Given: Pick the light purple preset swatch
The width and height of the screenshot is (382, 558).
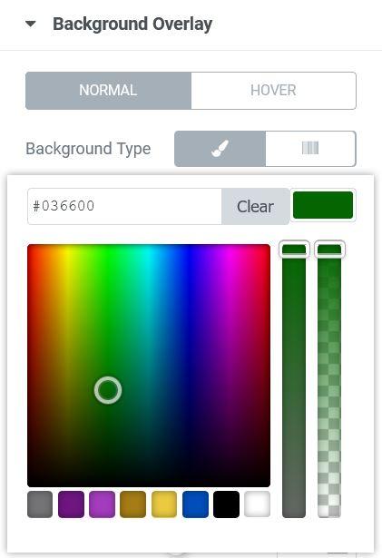Looking at the screenshot, I should tap(103, 504).
